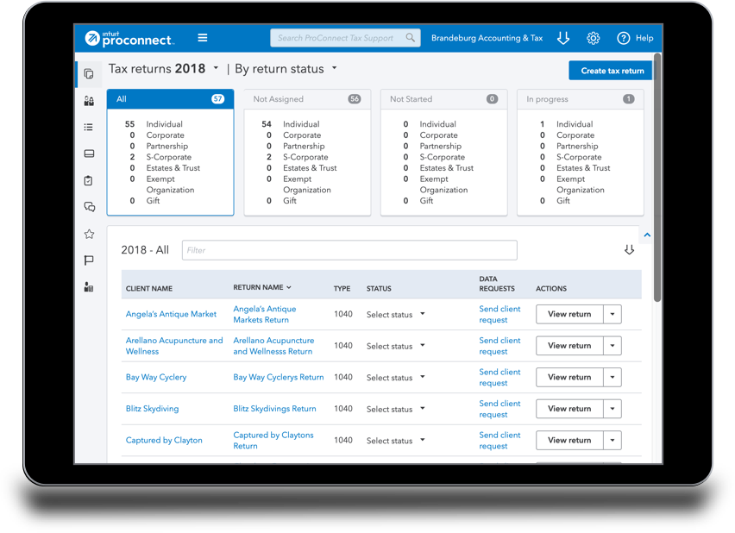735x533 pixels.
Task: Expand View return options for Arellano Acupuncture
Action: pyautogui.click(x=612, y=346)
